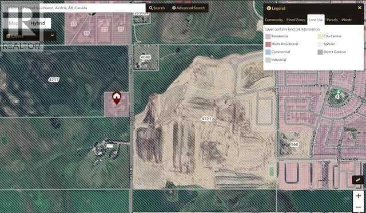Click the zoom in plus button
Viewport: 366px width, 213px height.
coord(359,196)
